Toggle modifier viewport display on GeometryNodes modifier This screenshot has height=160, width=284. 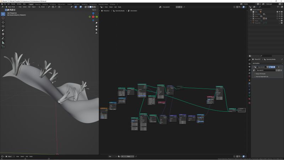(272, 67)
